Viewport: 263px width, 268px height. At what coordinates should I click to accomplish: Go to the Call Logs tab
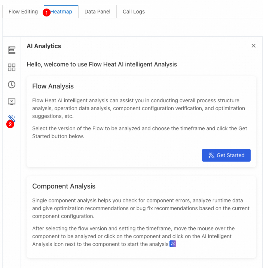coord(134,12)
